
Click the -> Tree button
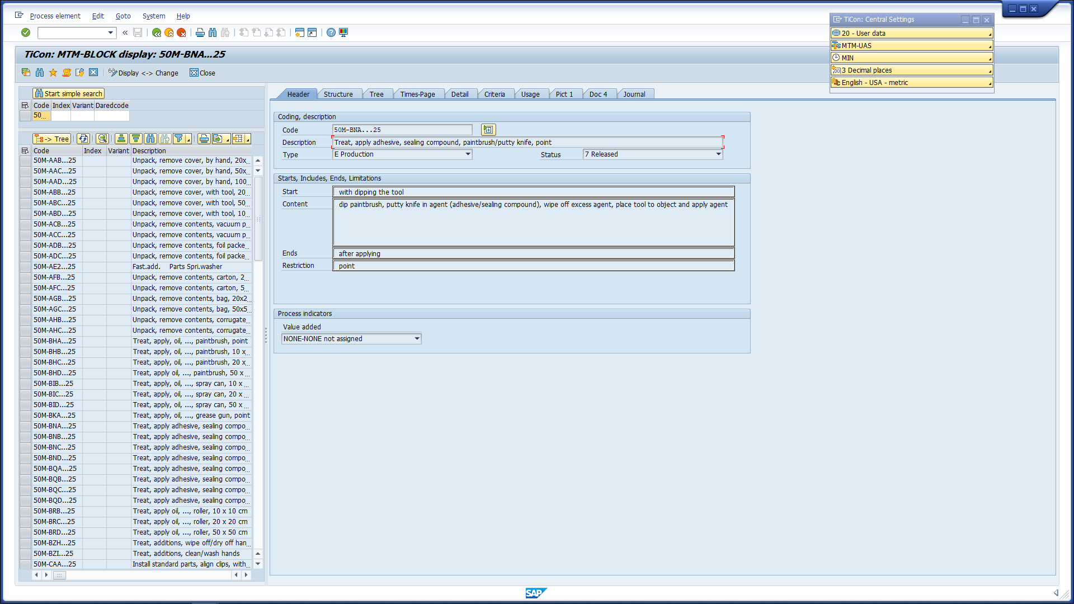pos(51,139)
